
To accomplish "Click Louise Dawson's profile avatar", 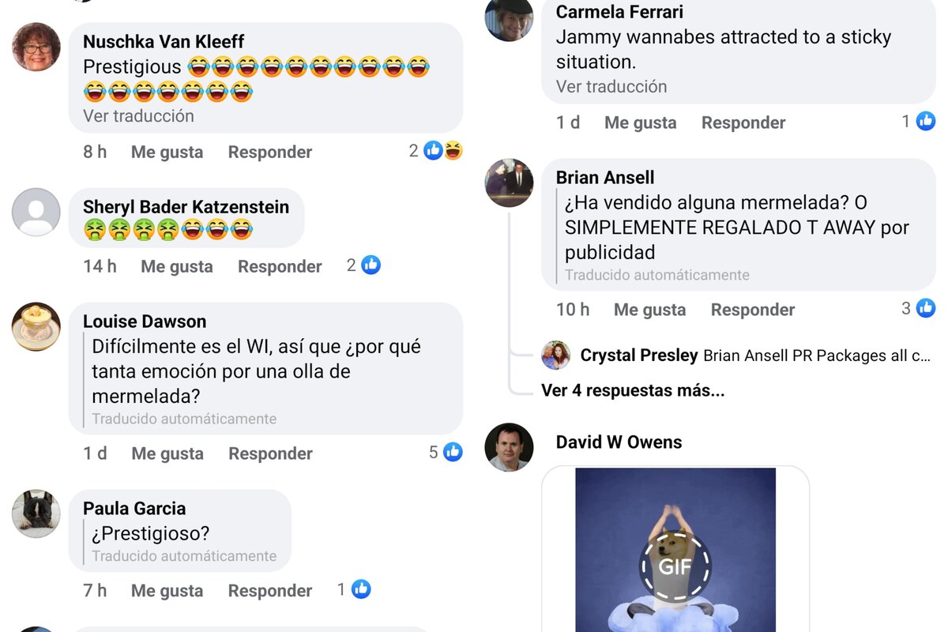I will click(36, 326).
